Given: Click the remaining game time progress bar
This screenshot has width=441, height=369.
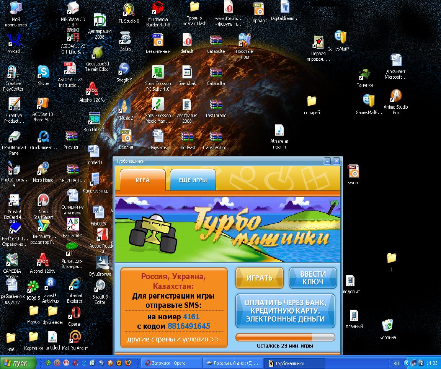Looking at the screenshot, I should coord(285,337).
